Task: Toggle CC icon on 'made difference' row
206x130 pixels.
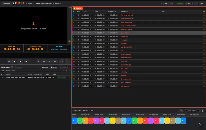Action: [x=204, y=58]
